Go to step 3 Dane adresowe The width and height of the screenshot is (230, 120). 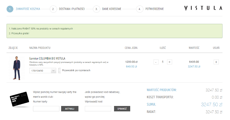pyautogui.click(x=112, y=9)
